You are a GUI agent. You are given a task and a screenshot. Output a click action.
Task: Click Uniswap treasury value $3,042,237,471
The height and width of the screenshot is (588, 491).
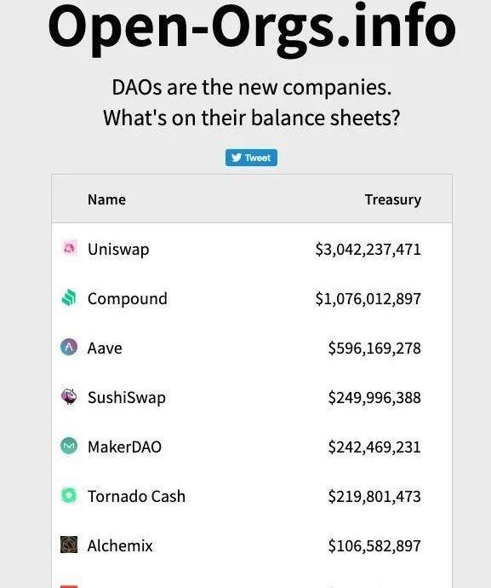(368, 250)
